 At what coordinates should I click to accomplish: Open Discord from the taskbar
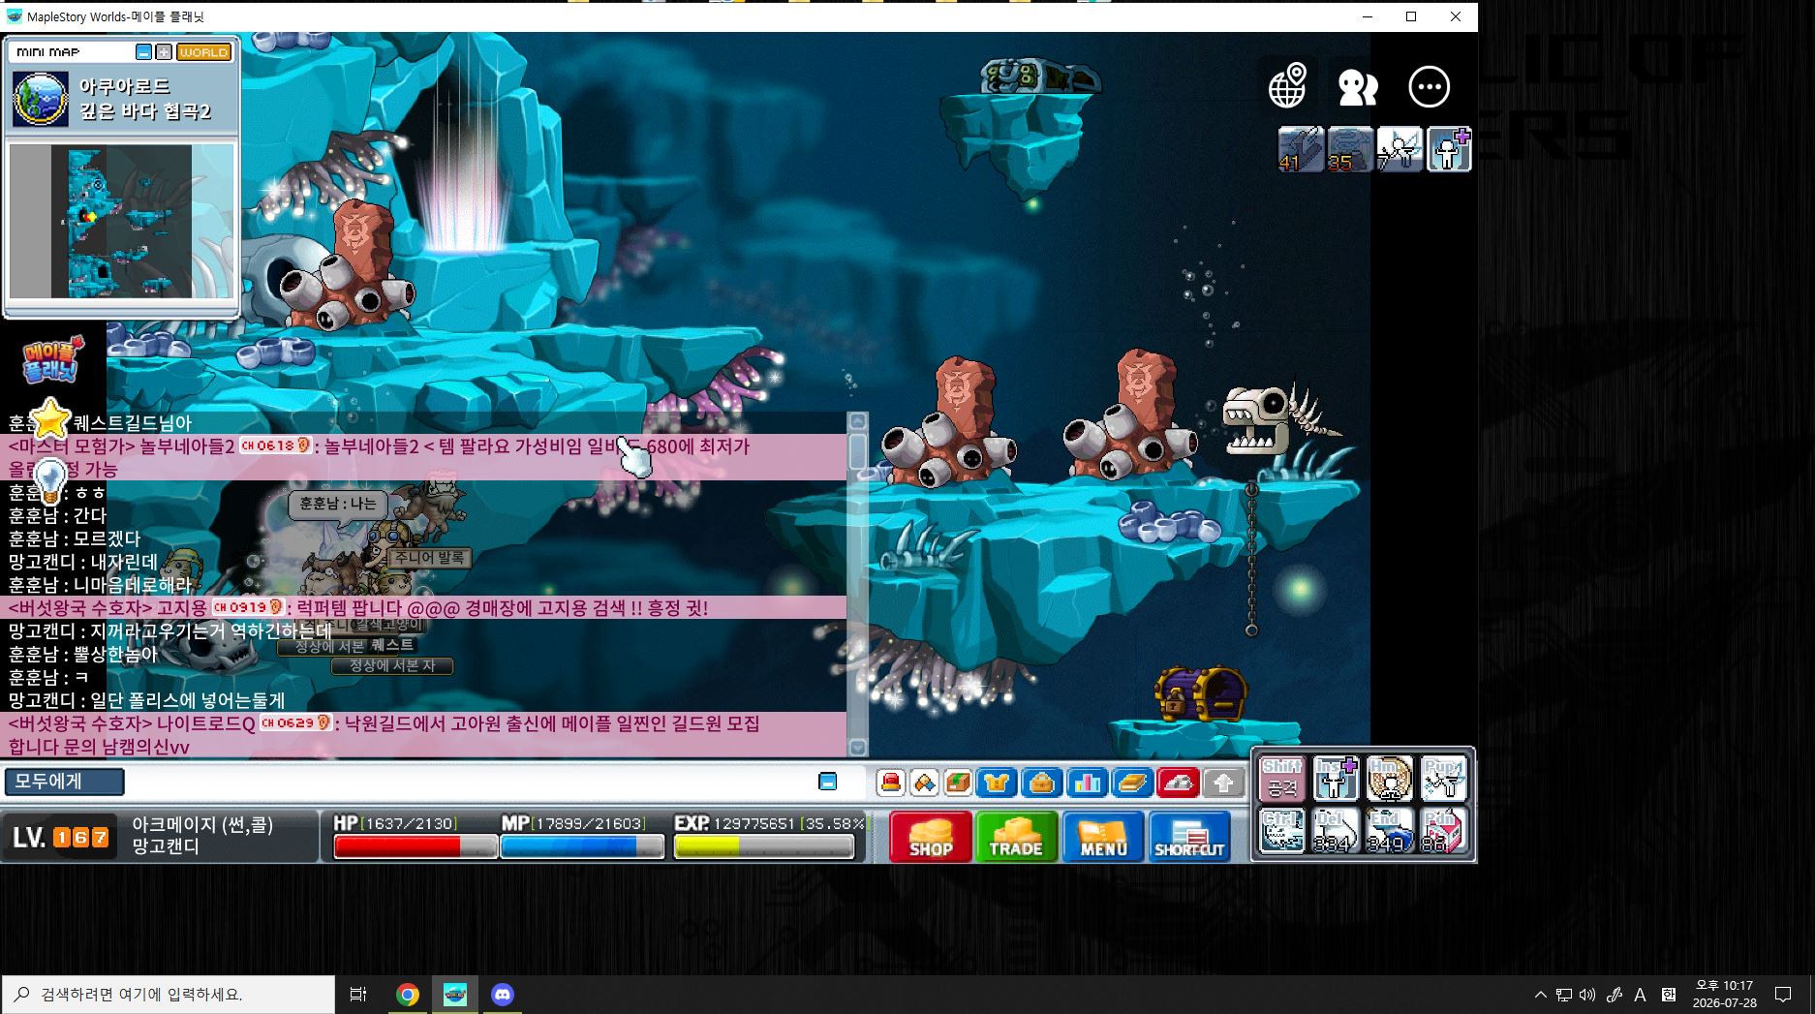point(503,995)
